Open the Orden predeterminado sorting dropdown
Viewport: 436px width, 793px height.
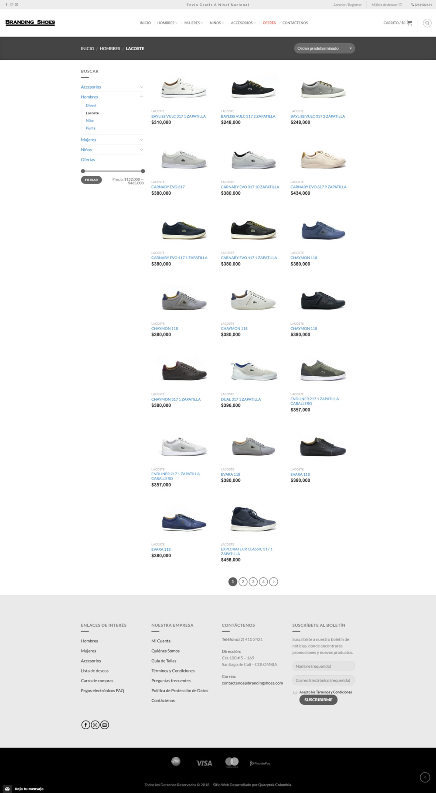[x=324, y=48]
